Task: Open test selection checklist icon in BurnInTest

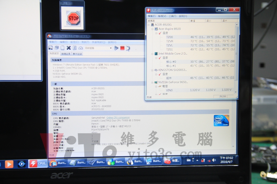Action: click(x=74, y=48)
